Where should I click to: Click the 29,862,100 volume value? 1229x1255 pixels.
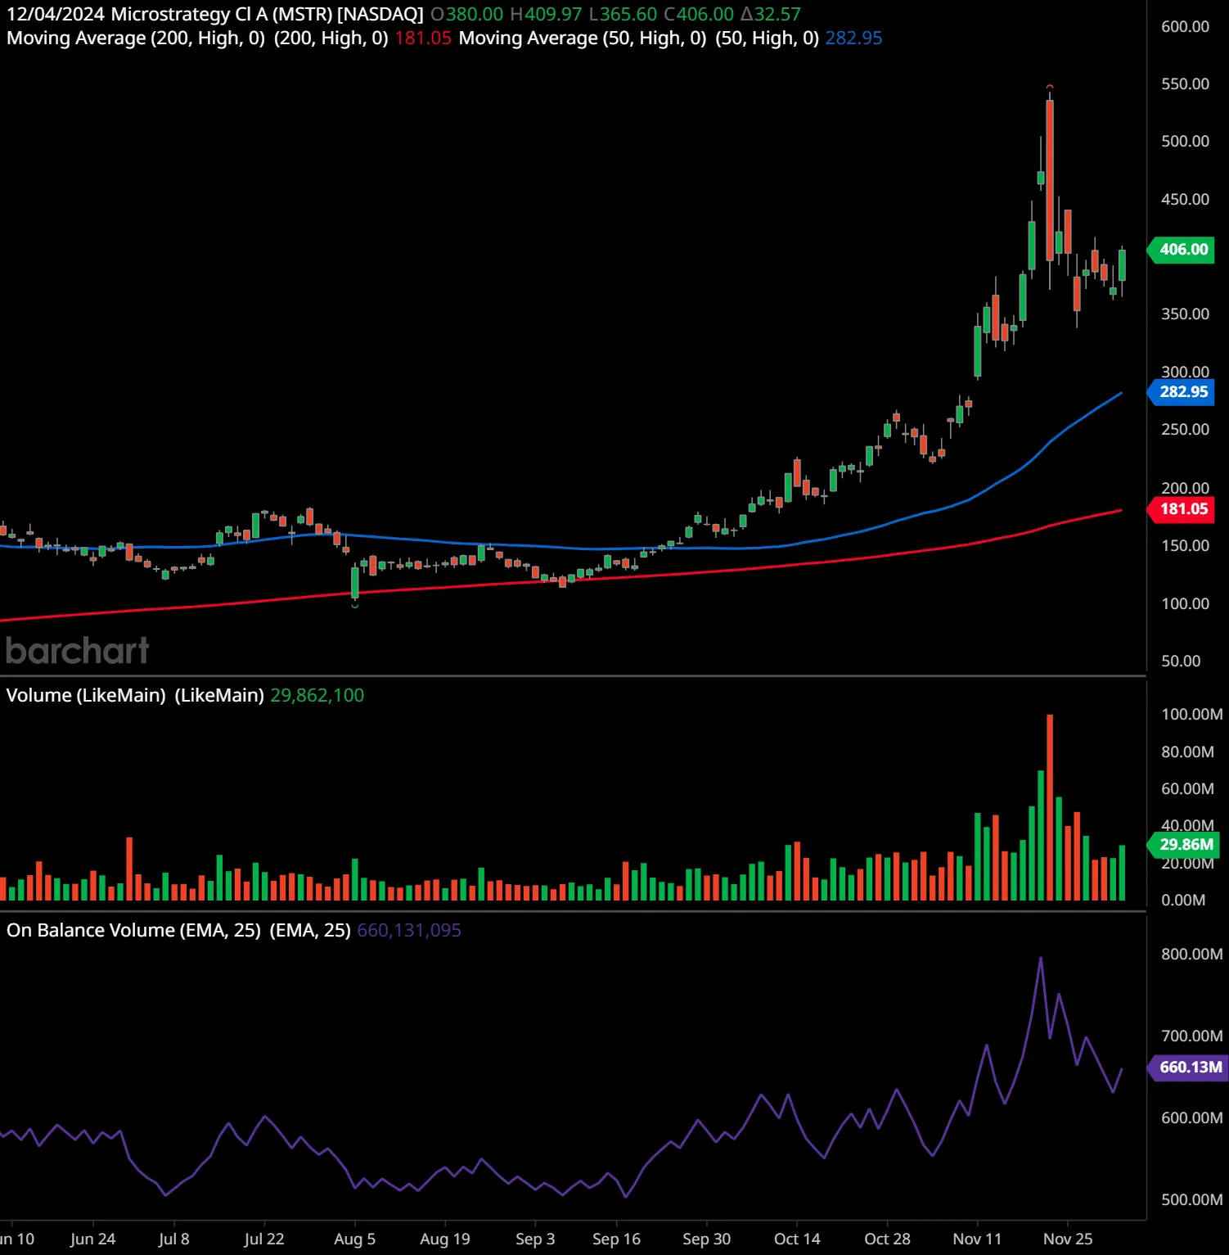click(317, 695)
